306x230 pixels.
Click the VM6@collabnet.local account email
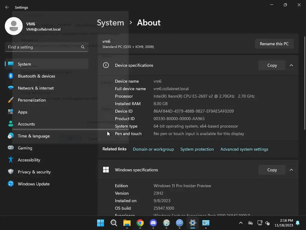(x=43, y=29)
